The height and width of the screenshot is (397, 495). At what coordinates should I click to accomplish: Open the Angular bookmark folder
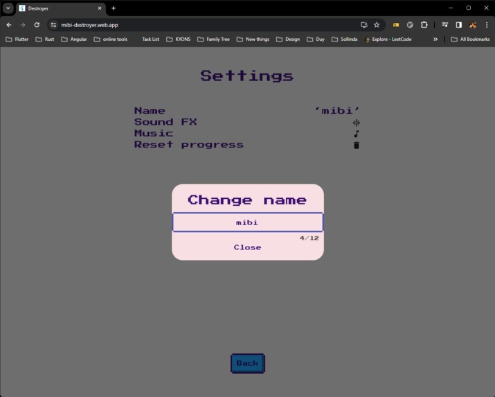click(x=74, y=39)
